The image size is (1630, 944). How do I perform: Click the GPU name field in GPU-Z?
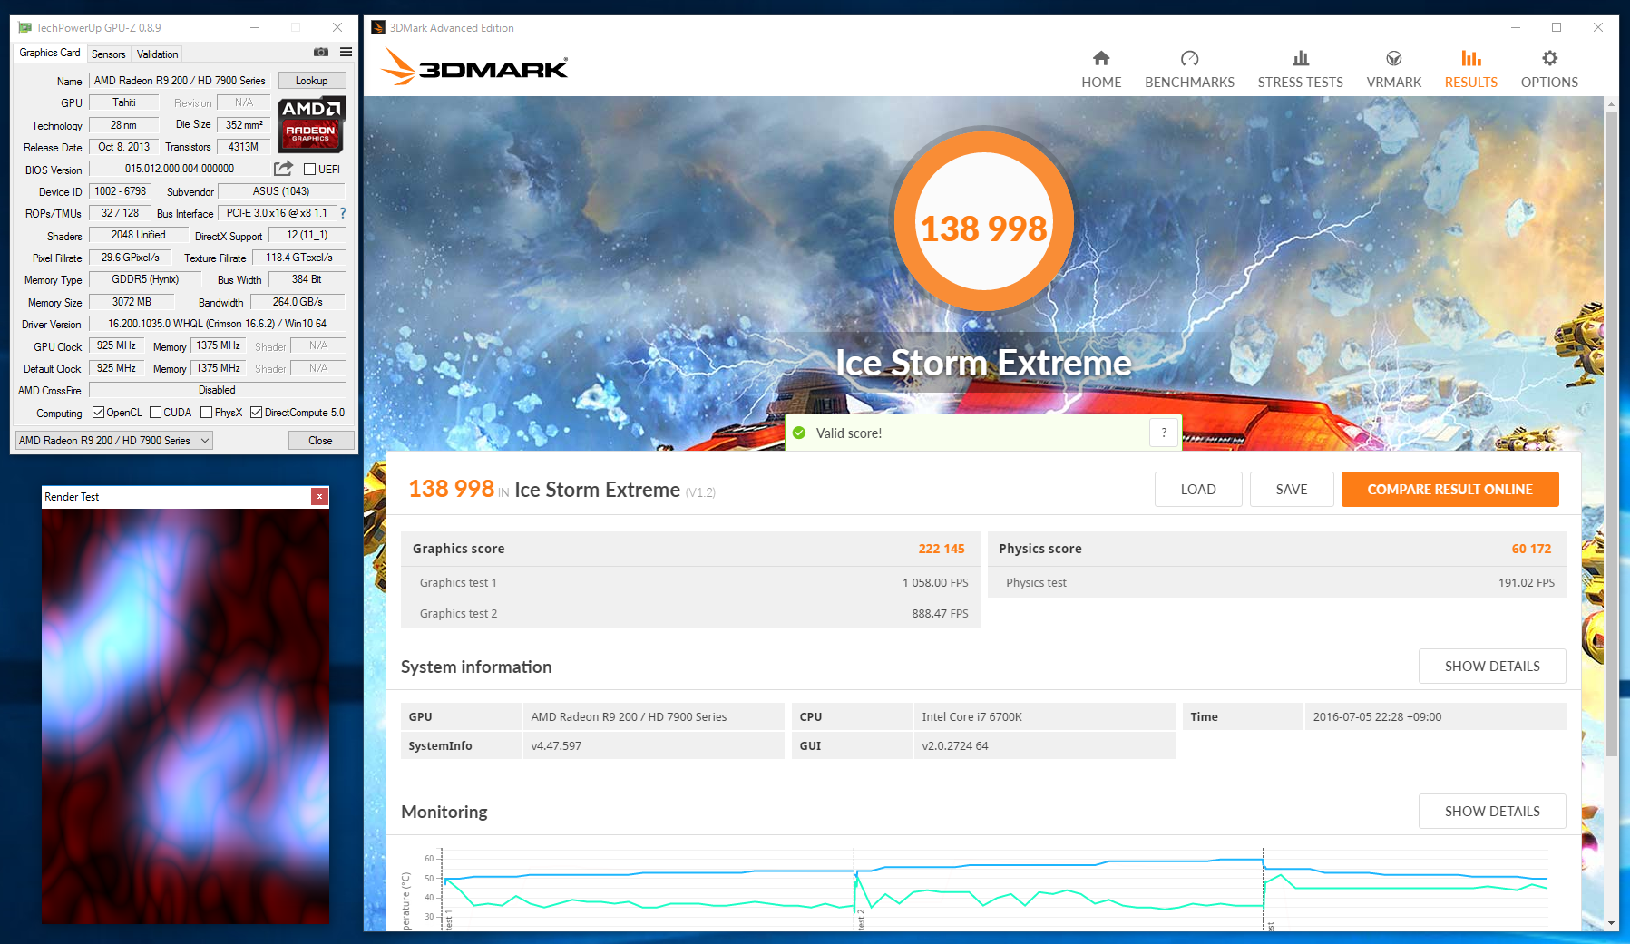(x=180, y=81)
